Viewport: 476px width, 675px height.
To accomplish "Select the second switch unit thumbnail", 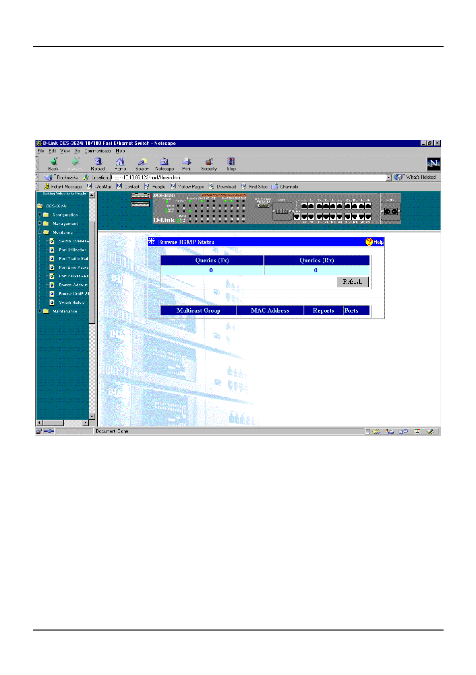I will 140,204.
